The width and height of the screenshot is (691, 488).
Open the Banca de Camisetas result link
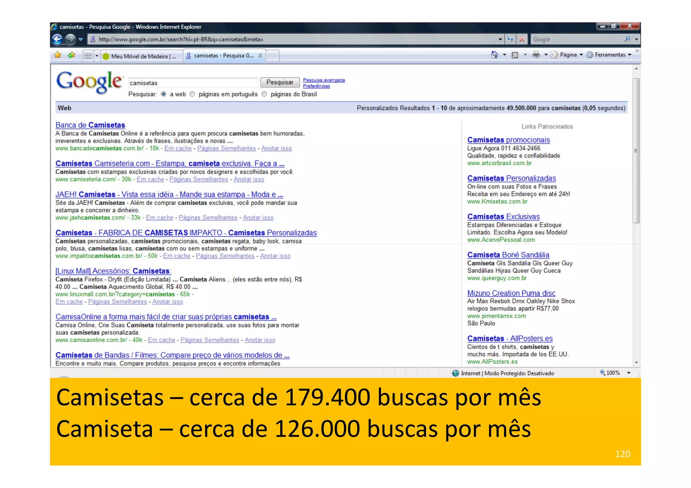[x=90, y=125]
